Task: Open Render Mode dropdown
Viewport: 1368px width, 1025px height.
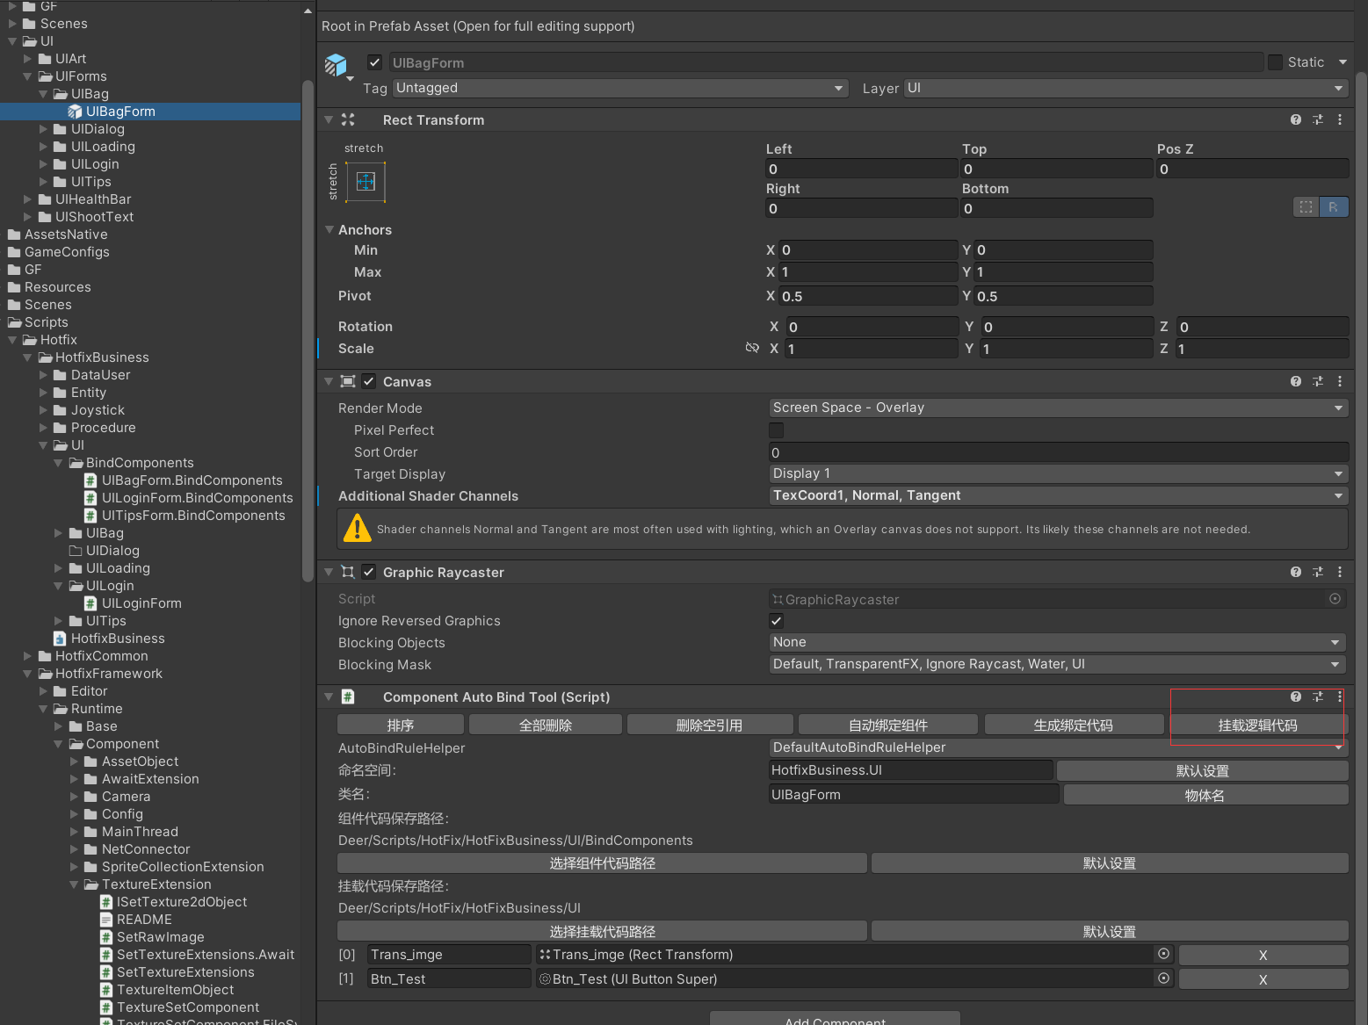Action: coord(1058,408)
